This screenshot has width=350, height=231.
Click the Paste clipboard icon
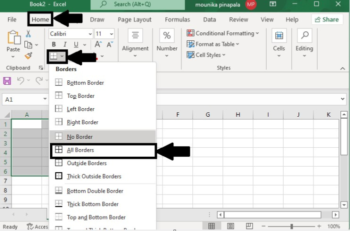(14, 37)
